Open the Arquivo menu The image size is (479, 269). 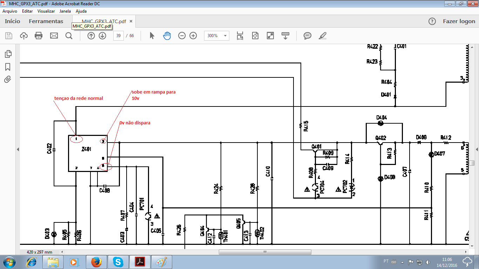click(x=10, y=11)
